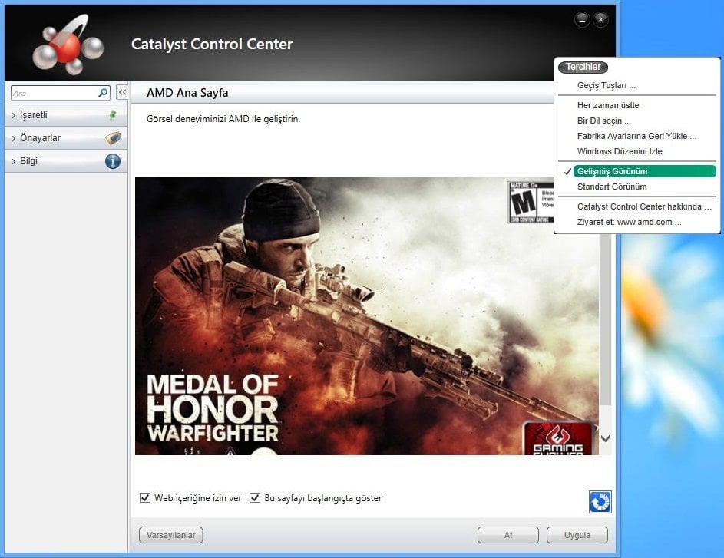
Task: Open Catalyst Control Center hakkında
Action: pyautogui.click(x=644, y=206)
